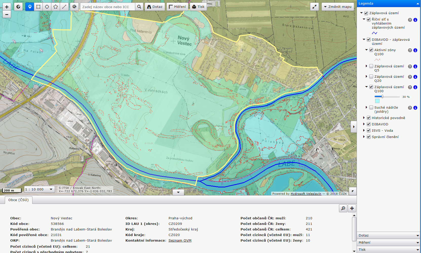
Task: Toggle Správní členění checkbox
Action: [369, 137]
